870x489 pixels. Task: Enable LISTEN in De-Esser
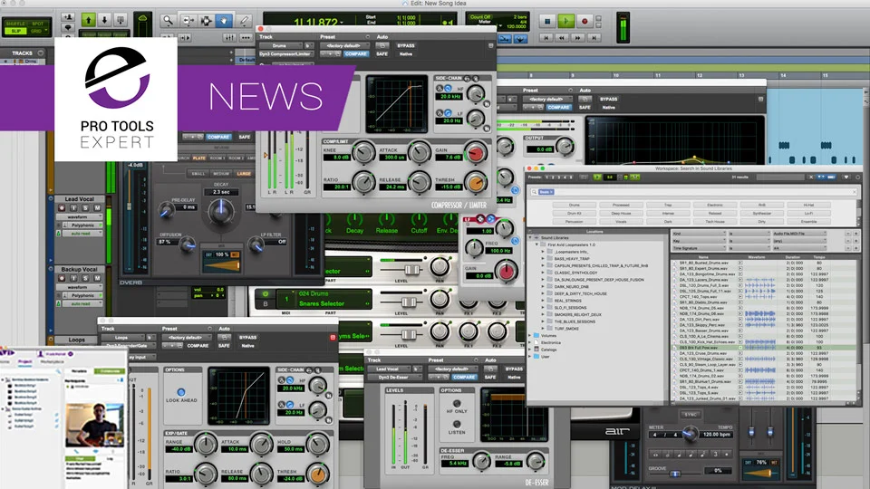click(x=457, y=424)
